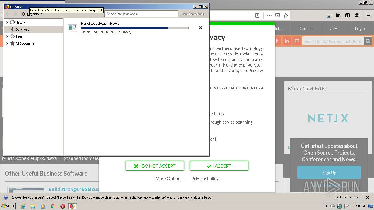The image size is (374, 210).
Task: Open Login menu on SourceForge
Action: click(x=360, y=29)
